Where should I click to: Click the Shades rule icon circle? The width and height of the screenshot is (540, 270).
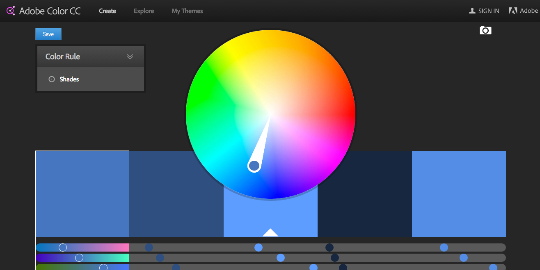(x=52, y=79)
